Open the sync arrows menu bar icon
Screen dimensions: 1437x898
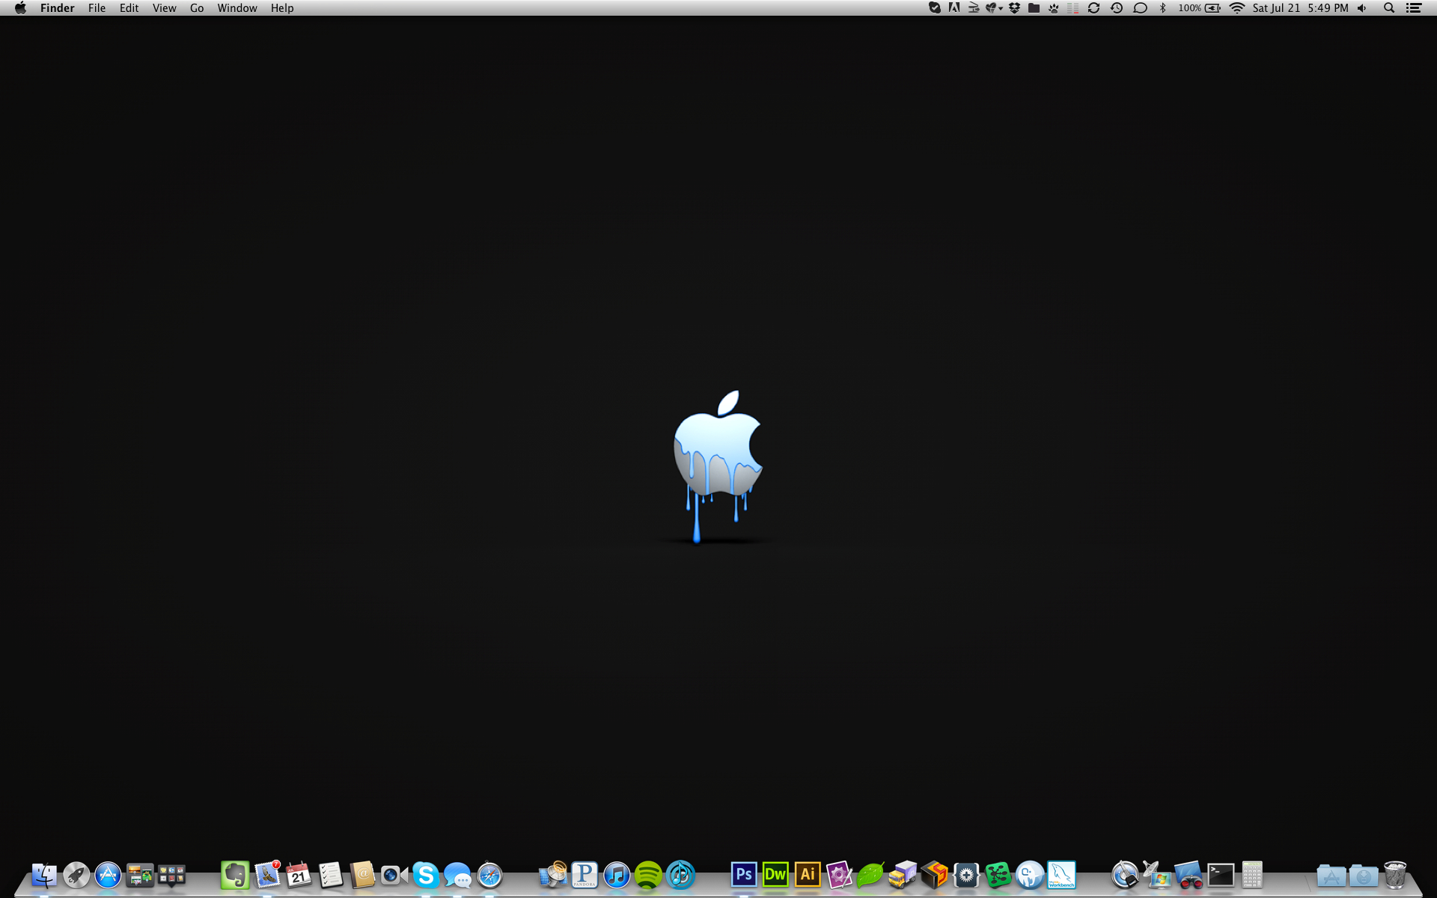pos(1093,7)
